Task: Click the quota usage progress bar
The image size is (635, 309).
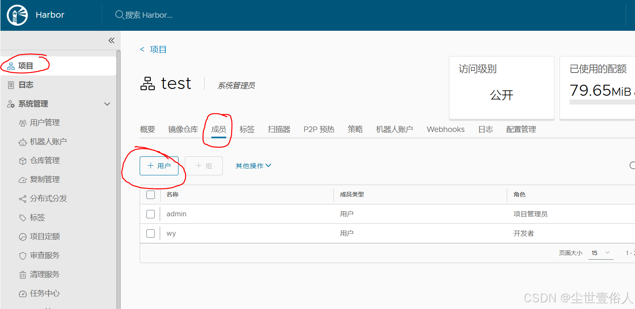Action: coord(602,102)
